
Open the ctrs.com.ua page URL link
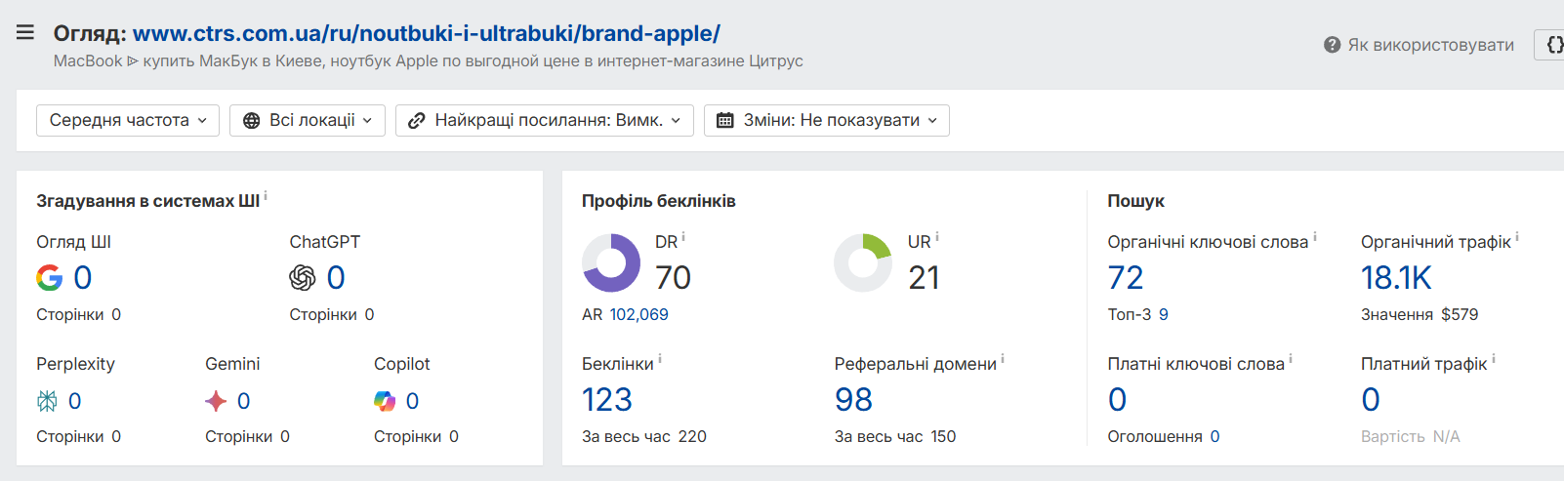(x=426, y=33)
